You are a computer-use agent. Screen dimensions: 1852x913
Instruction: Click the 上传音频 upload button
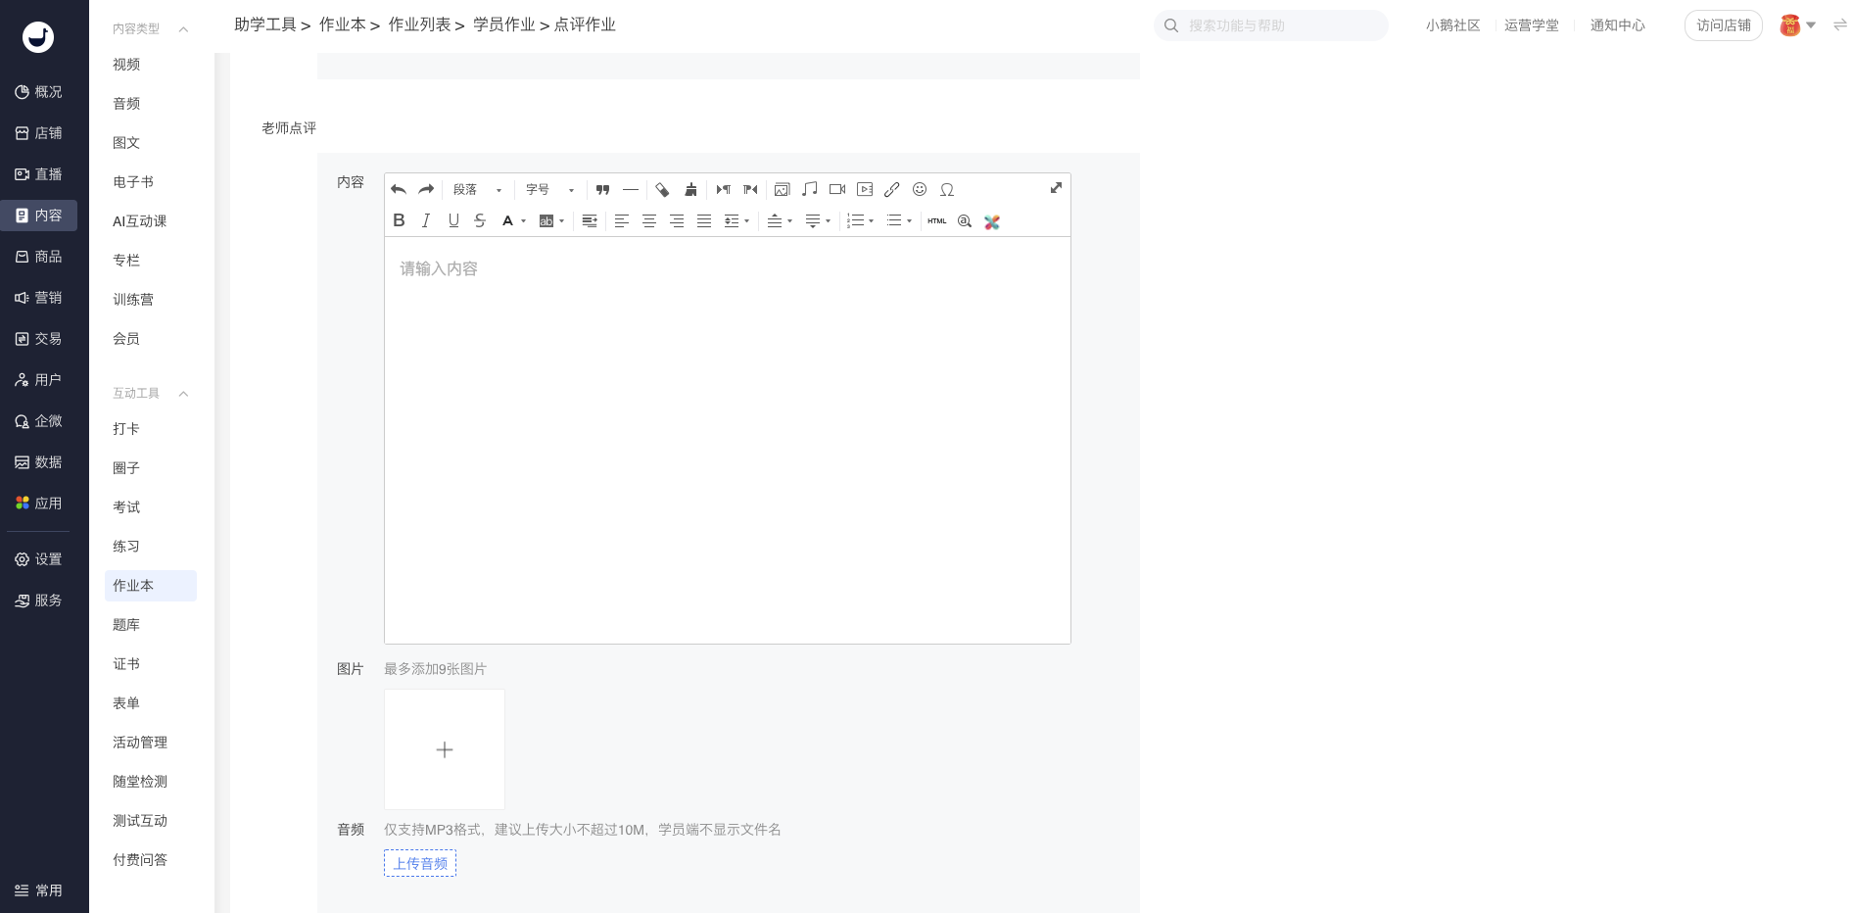coord(420,863)
